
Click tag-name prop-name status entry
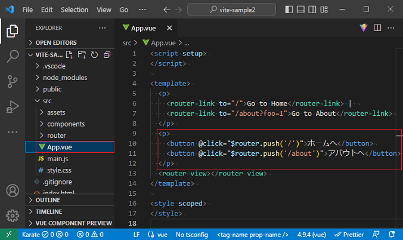(253, 235)
